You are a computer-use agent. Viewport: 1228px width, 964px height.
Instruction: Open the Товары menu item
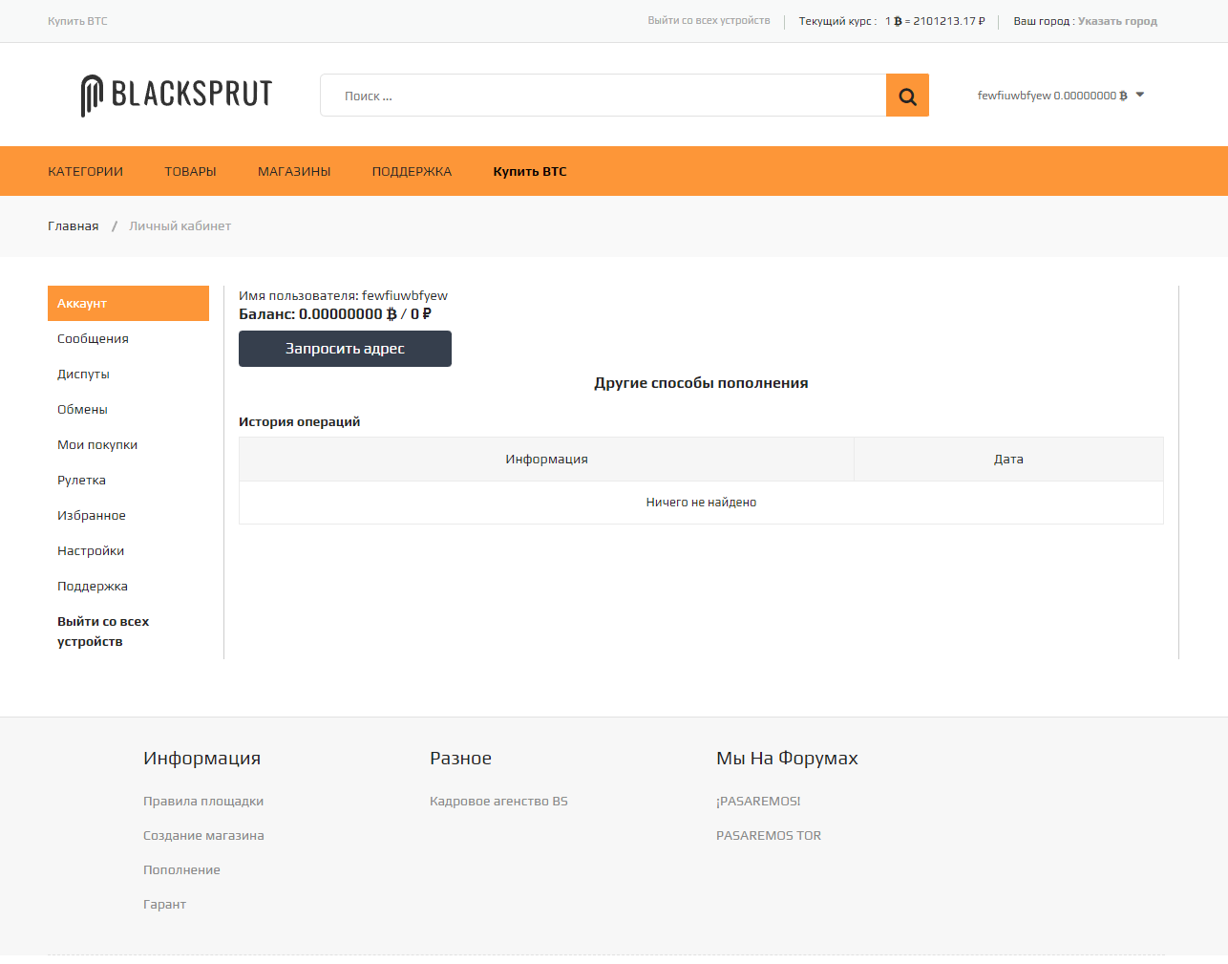pos(190,172)
